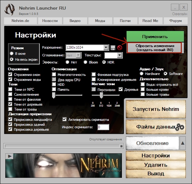The image size is (192, 184).
Task: Toggle Прорисовка деревьев checkbox
Action: 10,129
